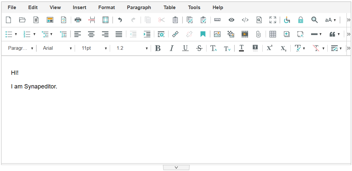Toggle italic formatting

pos(171,48)
